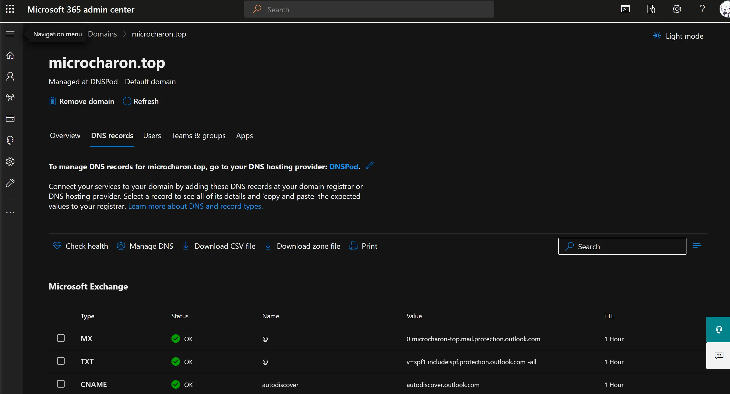Open the help and support floating headset button
The width and height of the screenshot is (730, 394).
coord(718,329)
